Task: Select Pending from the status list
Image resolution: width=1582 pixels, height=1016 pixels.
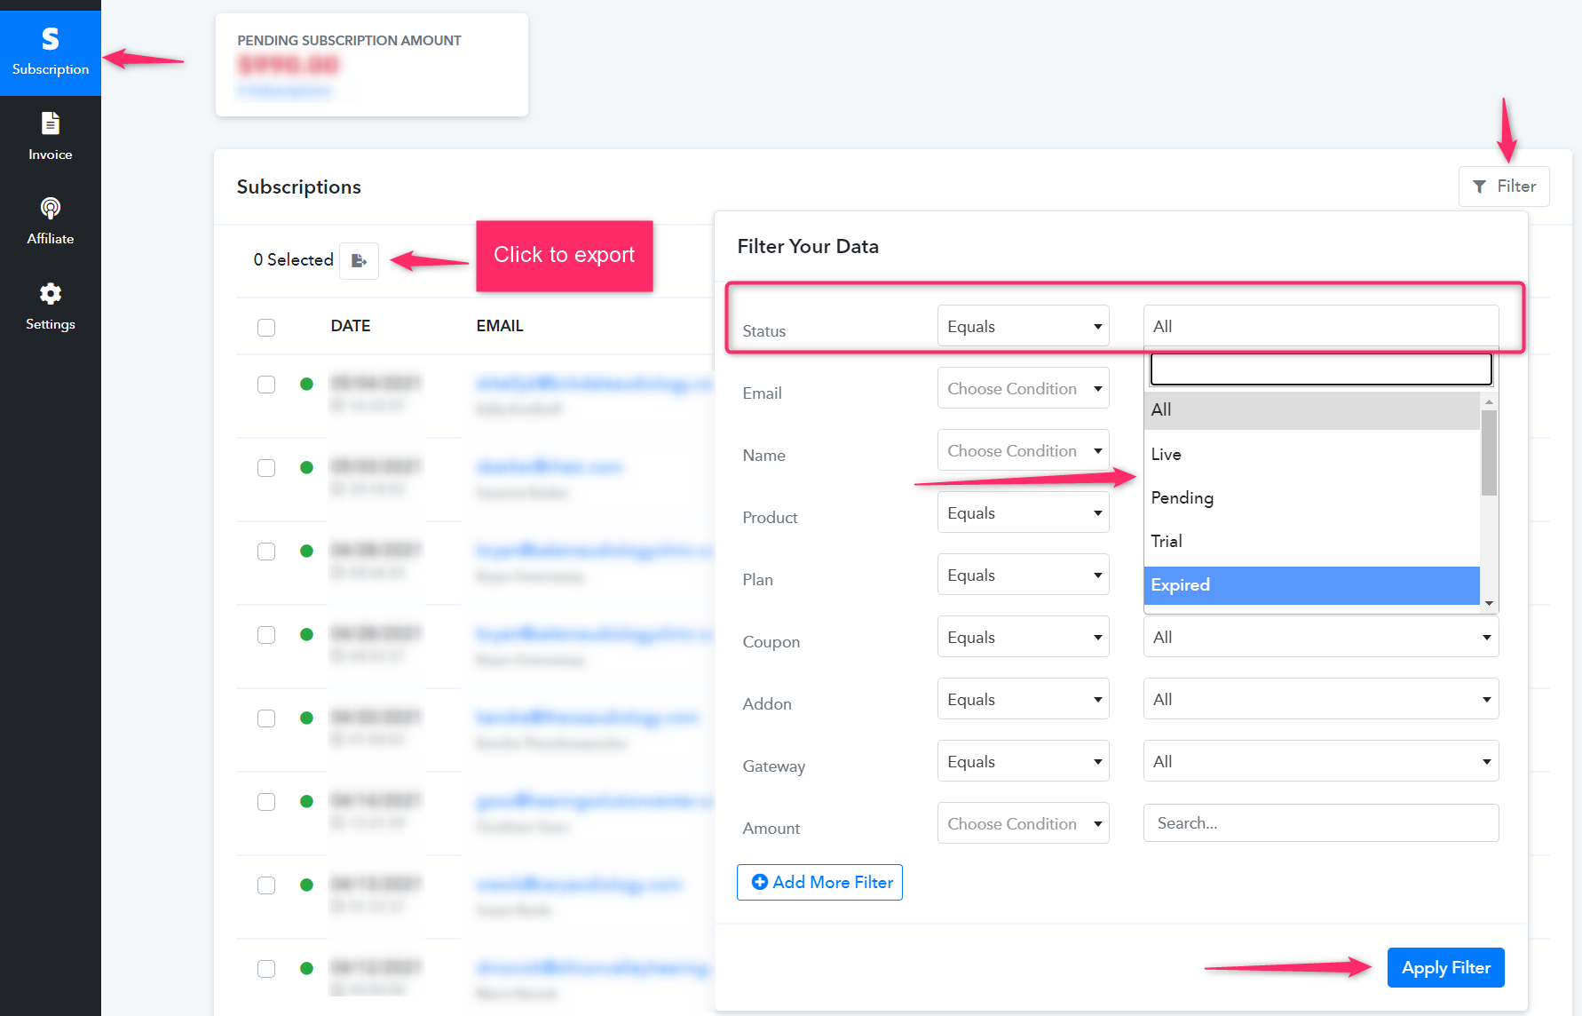Action: coord(1311,498)
